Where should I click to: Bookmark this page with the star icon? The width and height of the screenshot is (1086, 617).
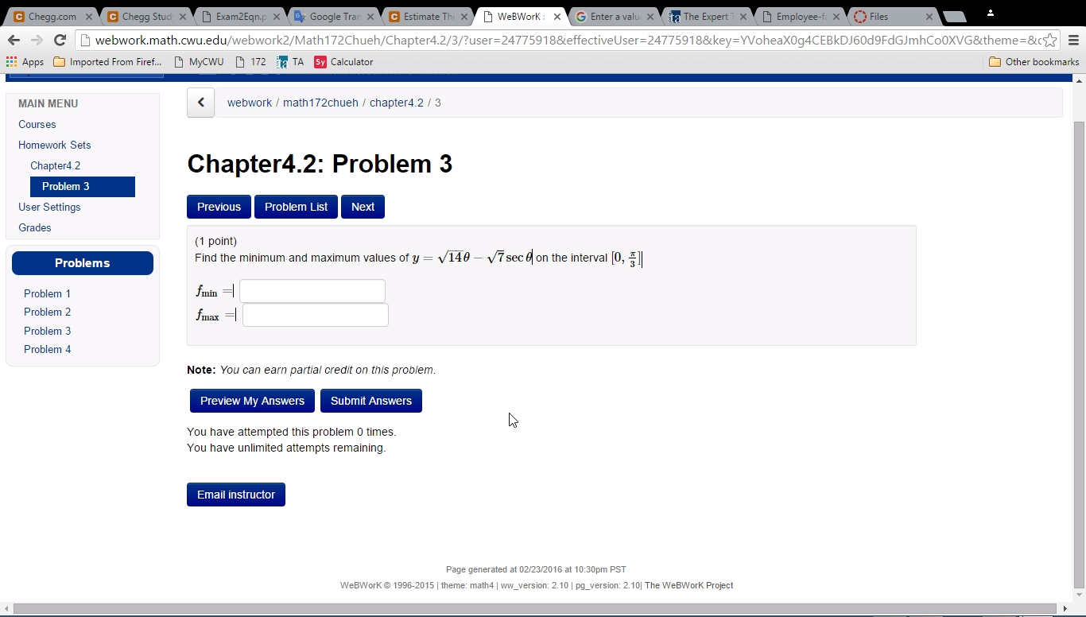(x=1052, y=38)
